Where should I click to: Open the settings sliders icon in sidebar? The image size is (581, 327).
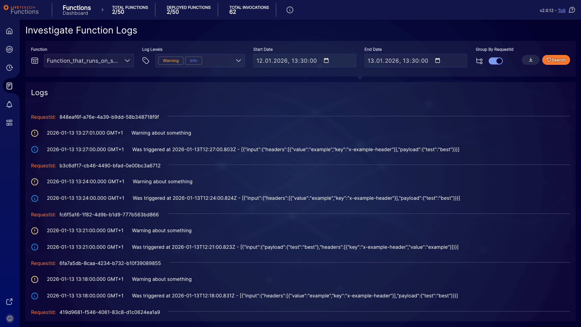click(x=9, y=123)
